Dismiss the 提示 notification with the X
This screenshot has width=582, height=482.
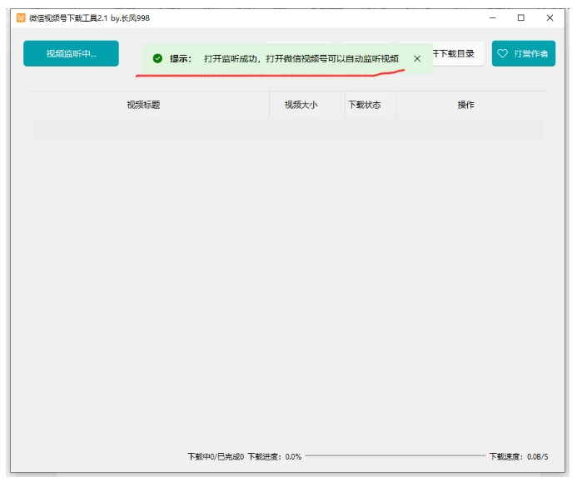click(x=417, y=59)
